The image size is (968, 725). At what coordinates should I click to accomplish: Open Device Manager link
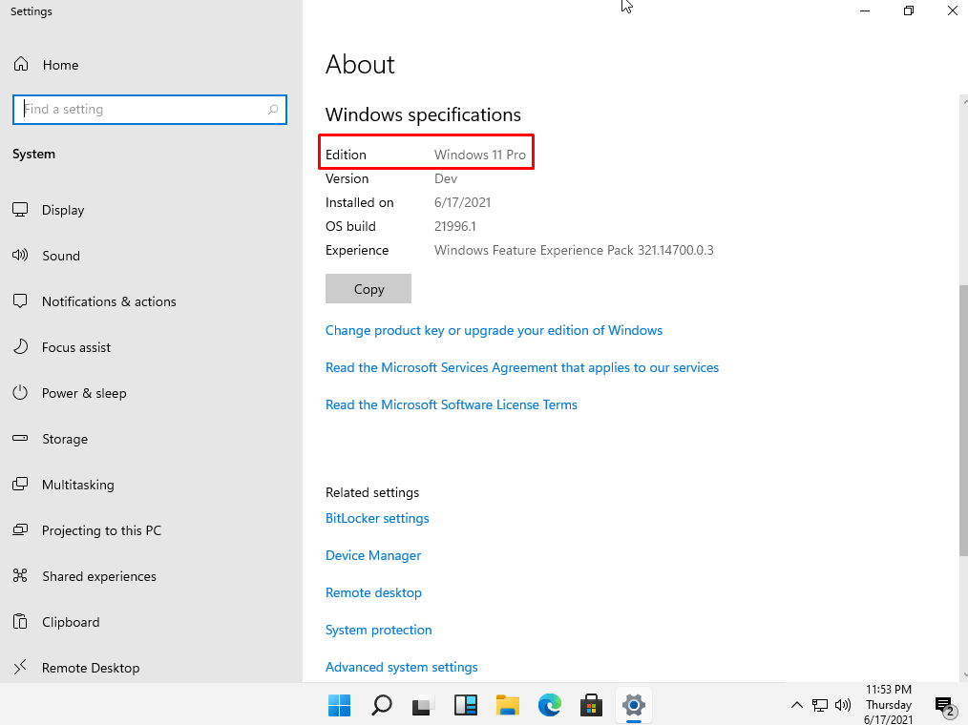(x=373, y=554)
